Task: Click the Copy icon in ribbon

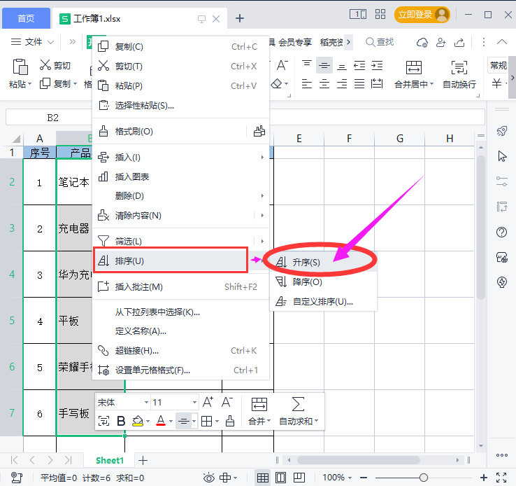Action: pos(45,84)
